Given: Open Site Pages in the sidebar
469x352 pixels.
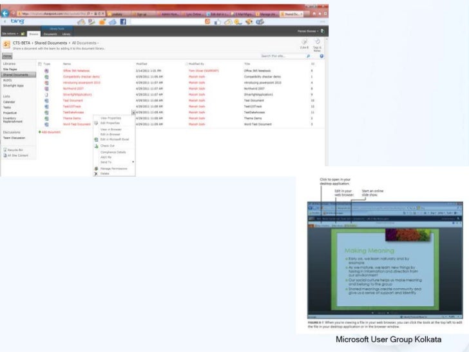Looking at the screenshot, I should [x=10, y=69].
